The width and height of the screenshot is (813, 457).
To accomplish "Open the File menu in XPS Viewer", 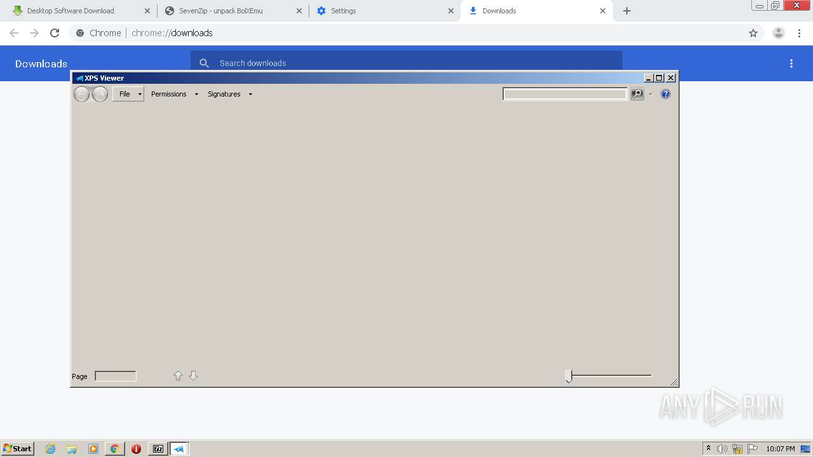I will [128, 94].
